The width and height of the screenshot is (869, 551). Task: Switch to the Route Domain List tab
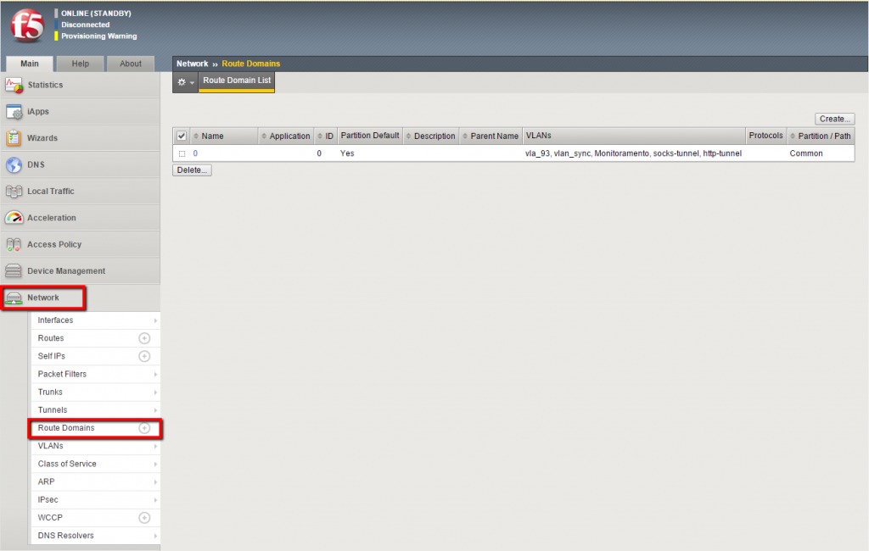[235, 82]
